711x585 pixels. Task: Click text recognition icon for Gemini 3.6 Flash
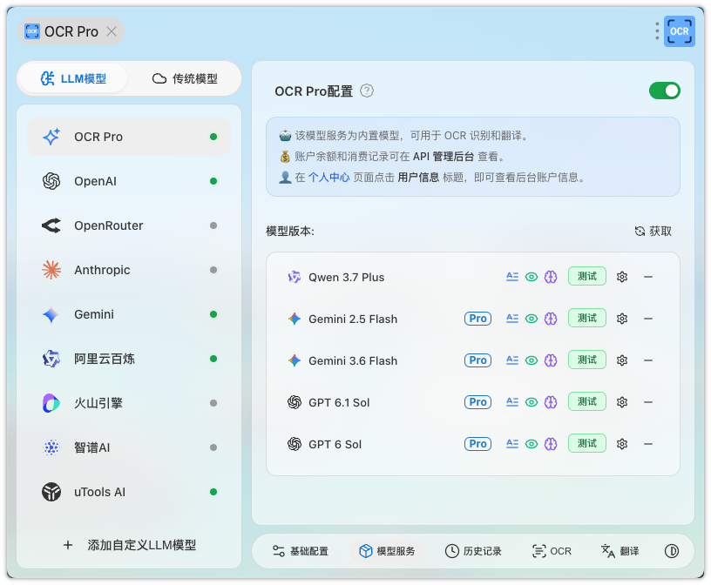tap(512, 360)
